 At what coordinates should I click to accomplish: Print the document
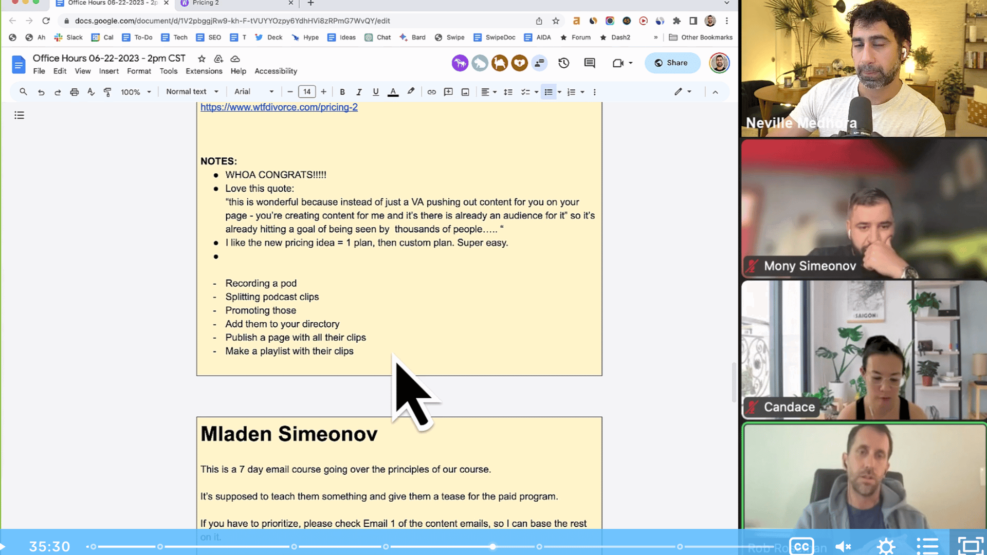point(75,92)
